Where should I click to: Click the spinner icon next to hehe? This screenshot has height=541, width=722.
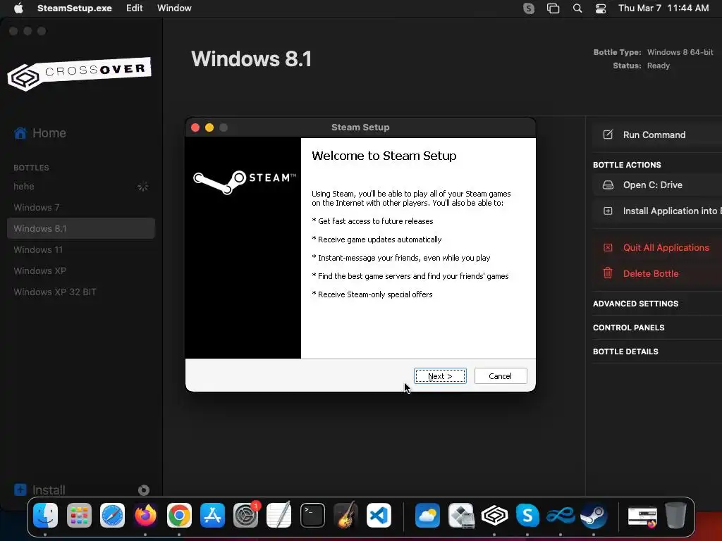tap(142, 187)
